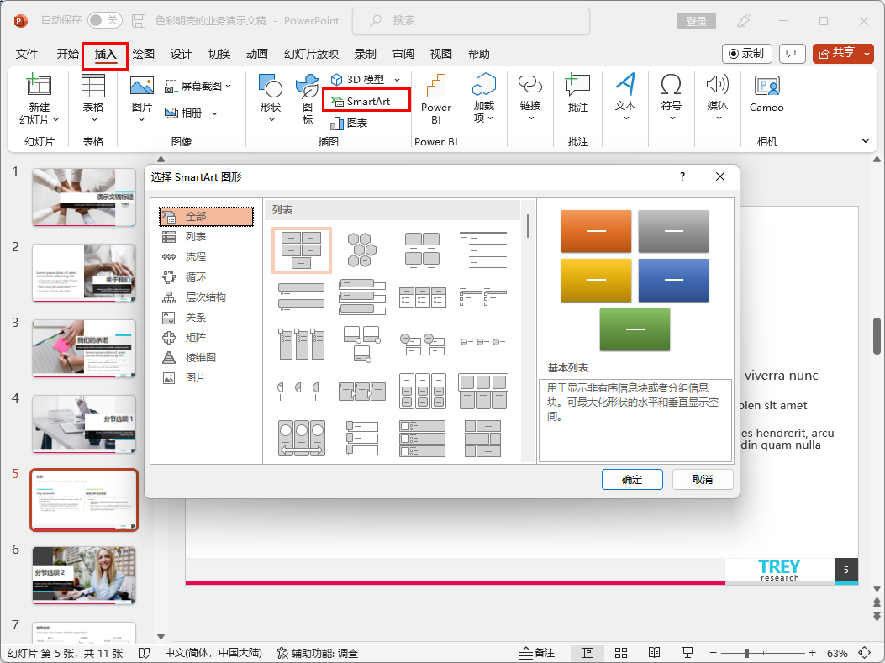This screenshot has height=663, width=885.
Task: Click the Power BI icon
Action: (435, 86)
